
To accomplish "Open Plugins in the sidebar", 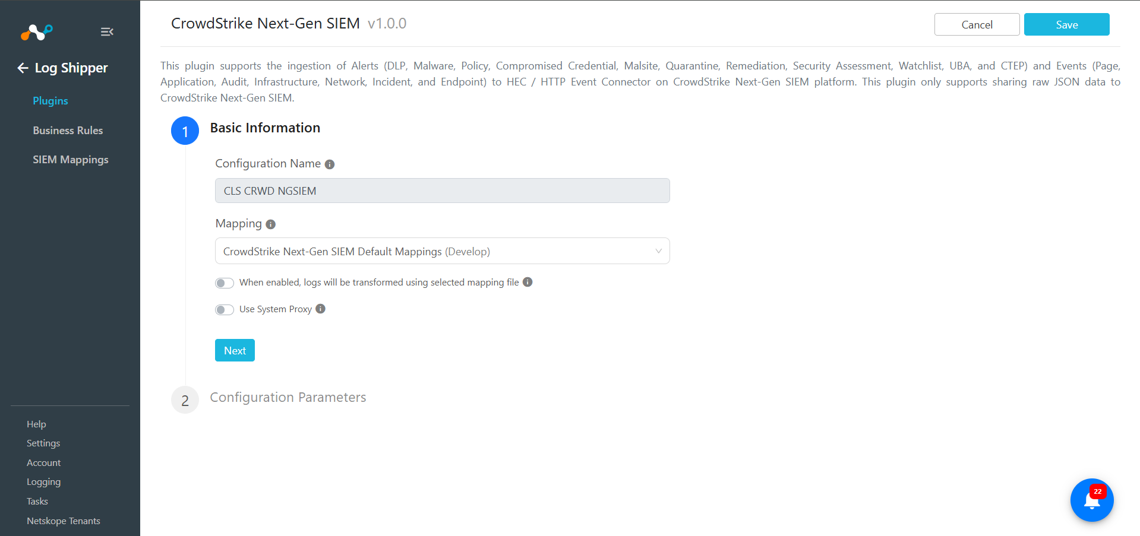I will click(x=50, y=101).
